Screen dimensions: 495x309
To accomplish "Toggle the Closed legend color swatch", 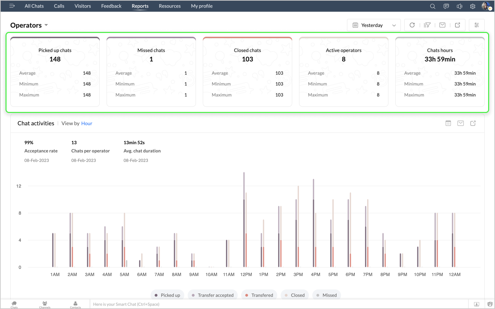I will click(x=286, y=295).
